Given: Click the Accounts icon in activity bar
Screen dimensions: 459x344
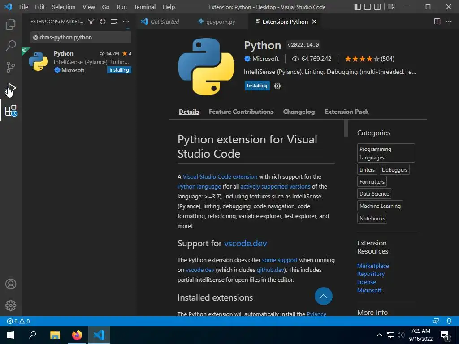Looking at the screenshot, I should [11, 284].
